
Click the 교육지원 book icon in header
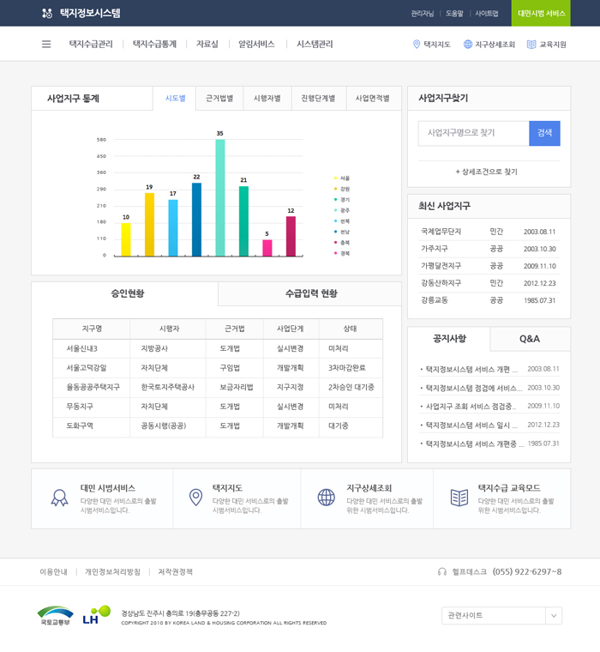531,45
